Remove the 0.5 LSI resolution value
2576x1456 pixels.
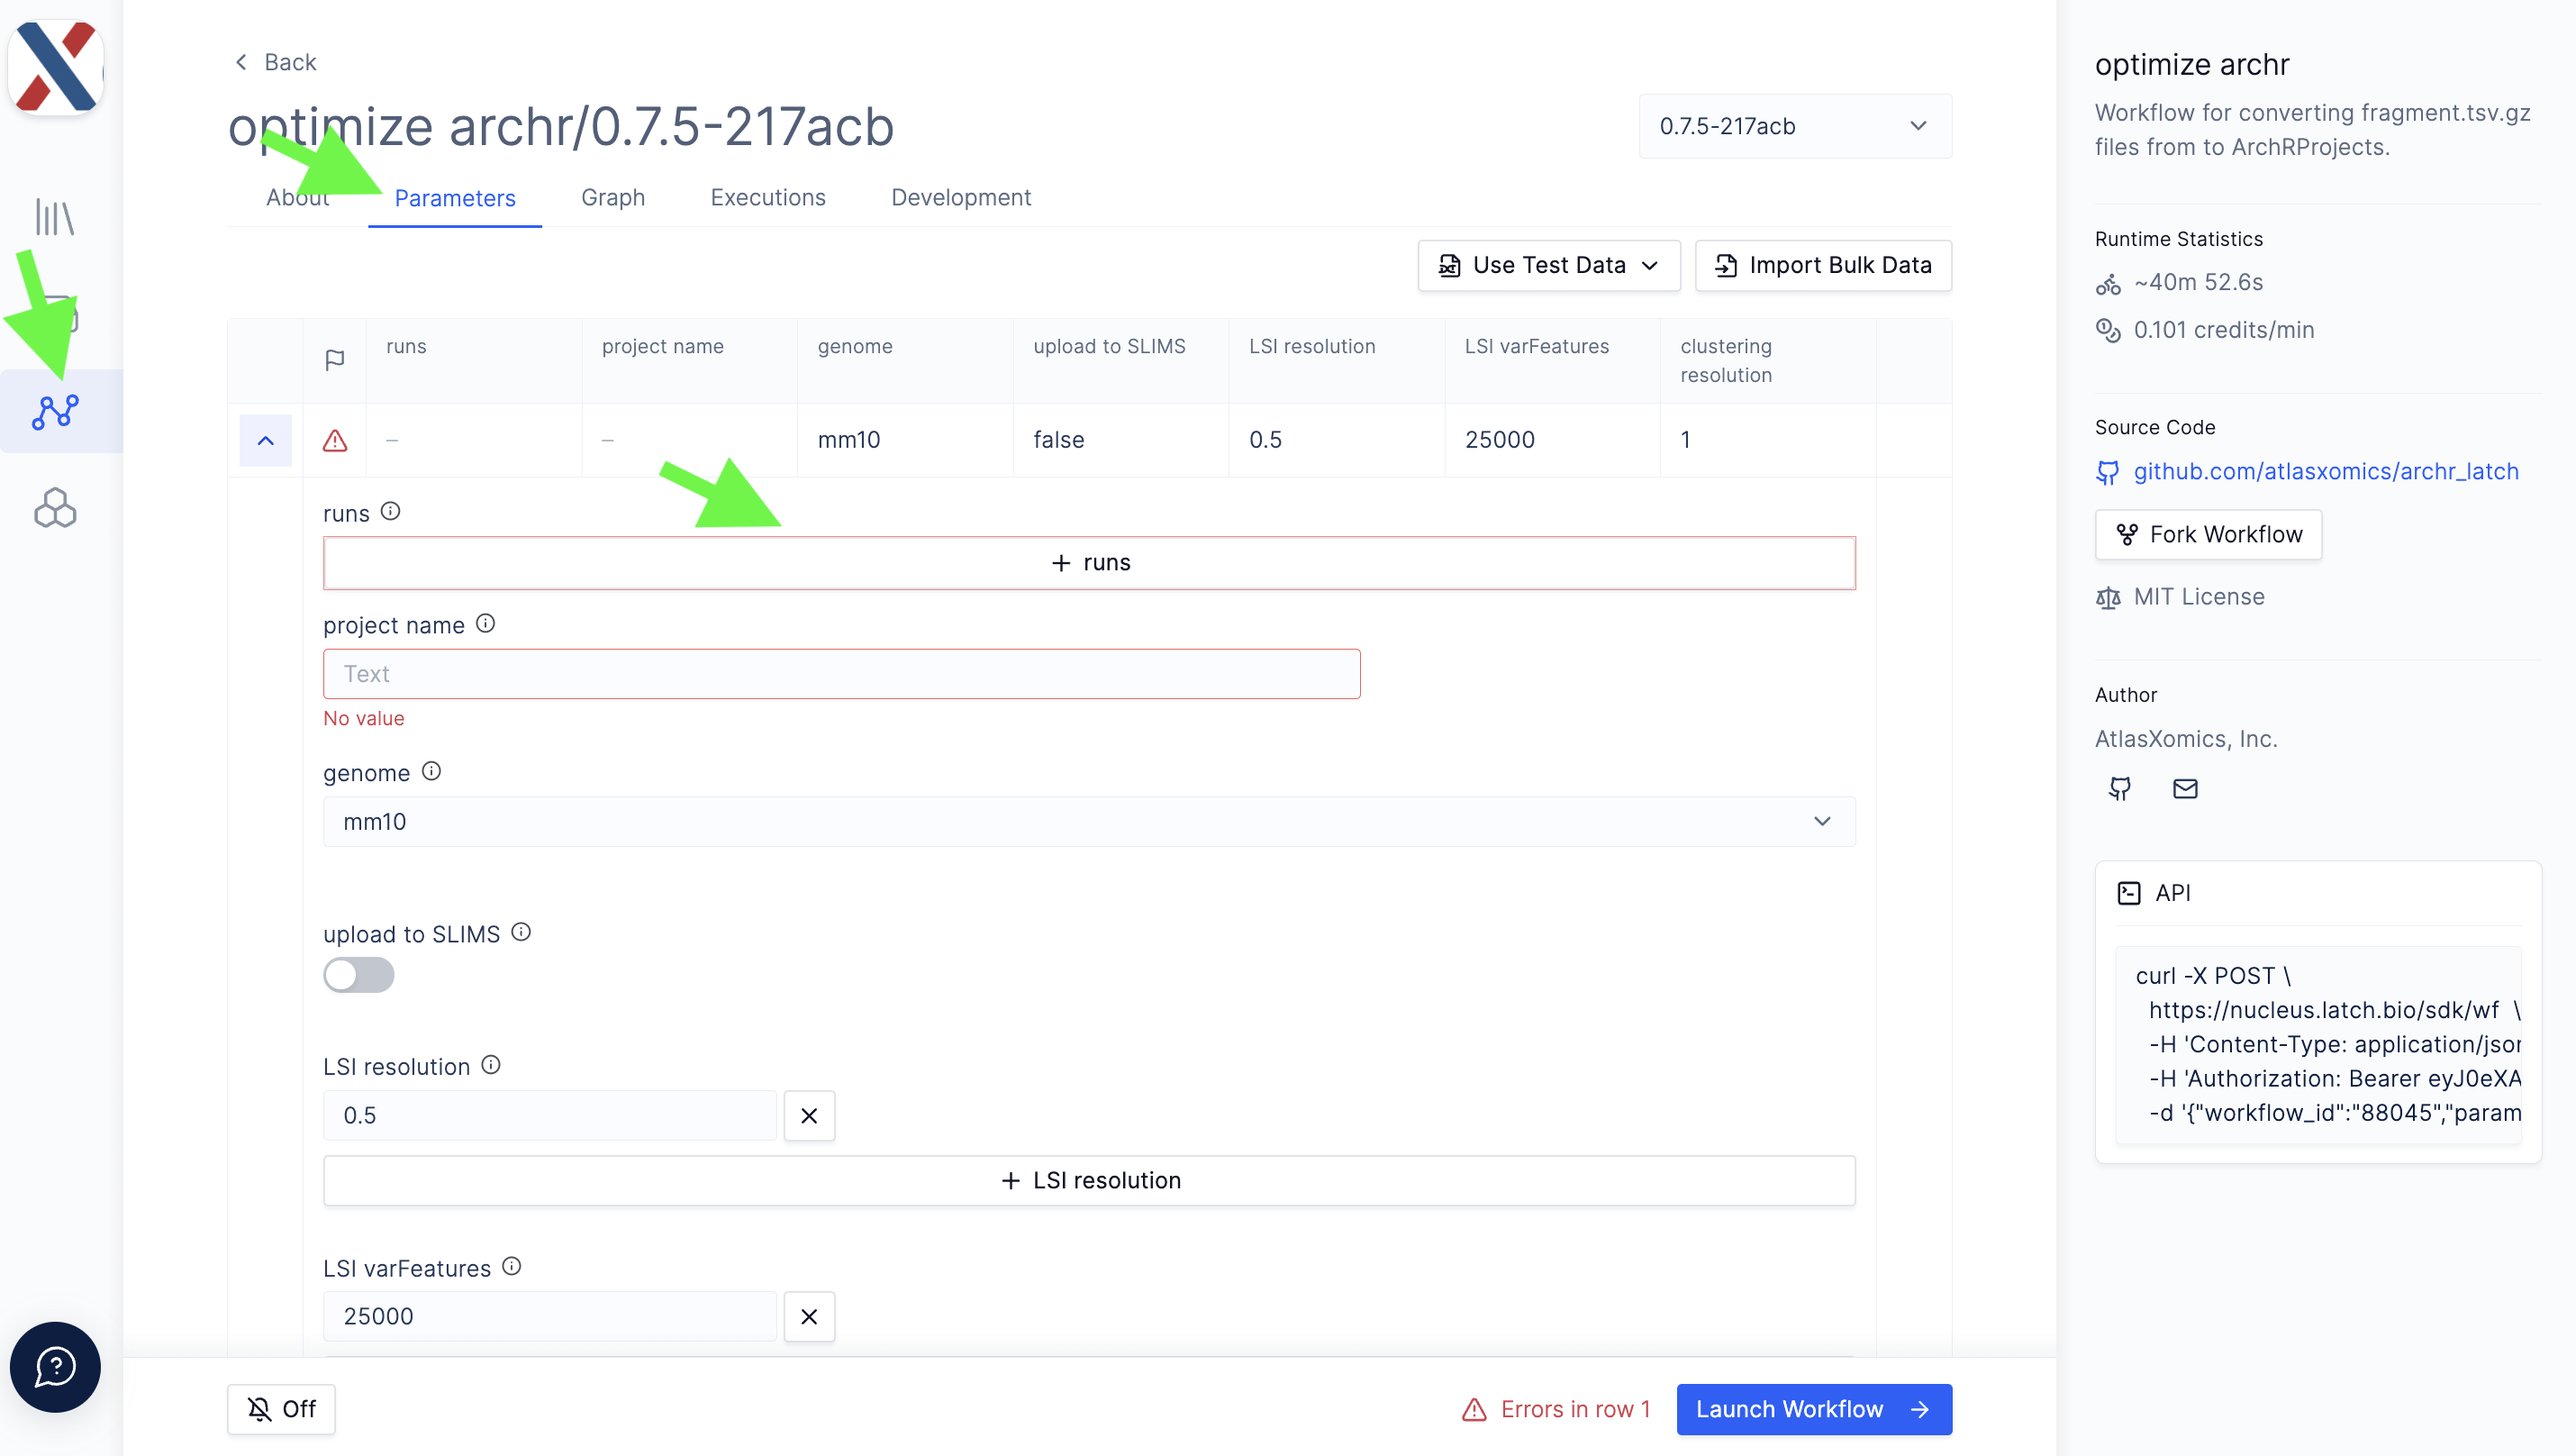click(809, 1115)
